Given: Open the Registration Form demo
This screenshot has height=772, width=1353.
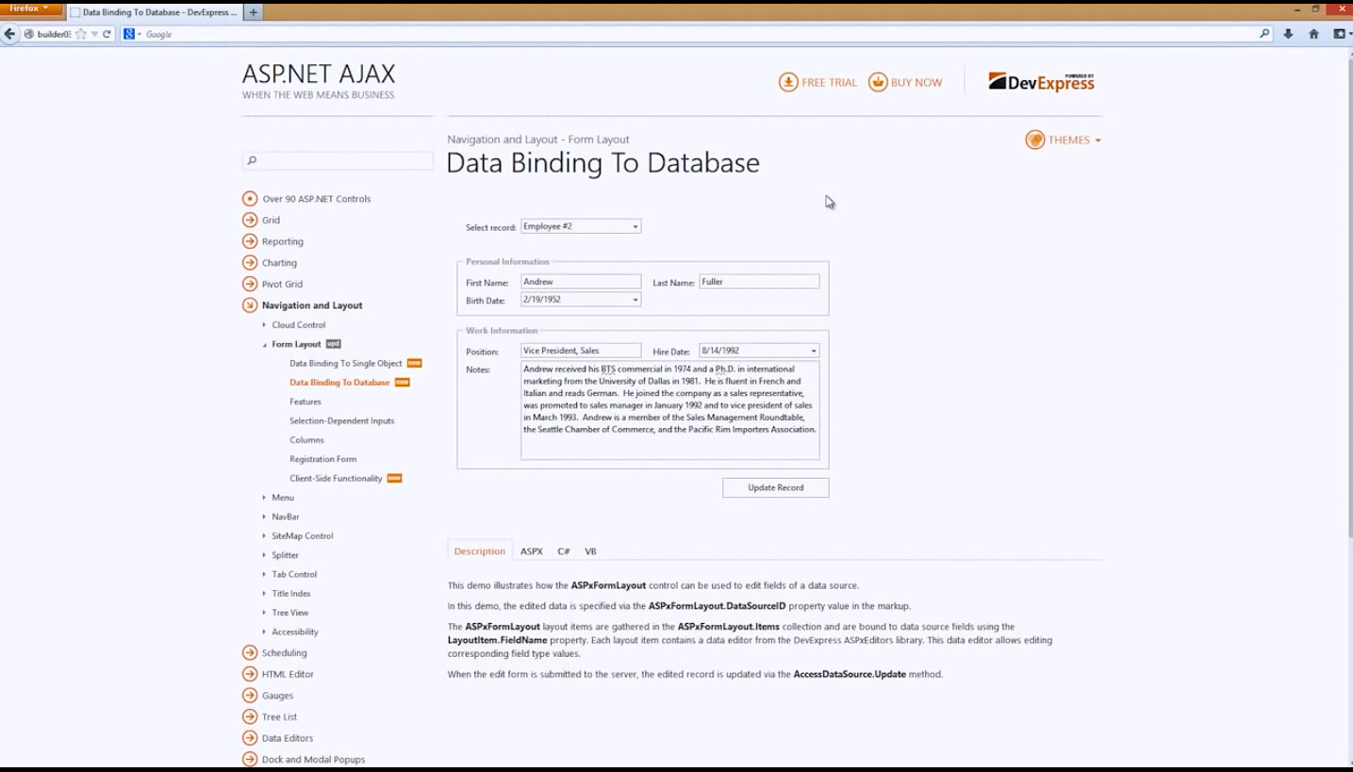Looking at the screenshot, I should click(323, 459).
